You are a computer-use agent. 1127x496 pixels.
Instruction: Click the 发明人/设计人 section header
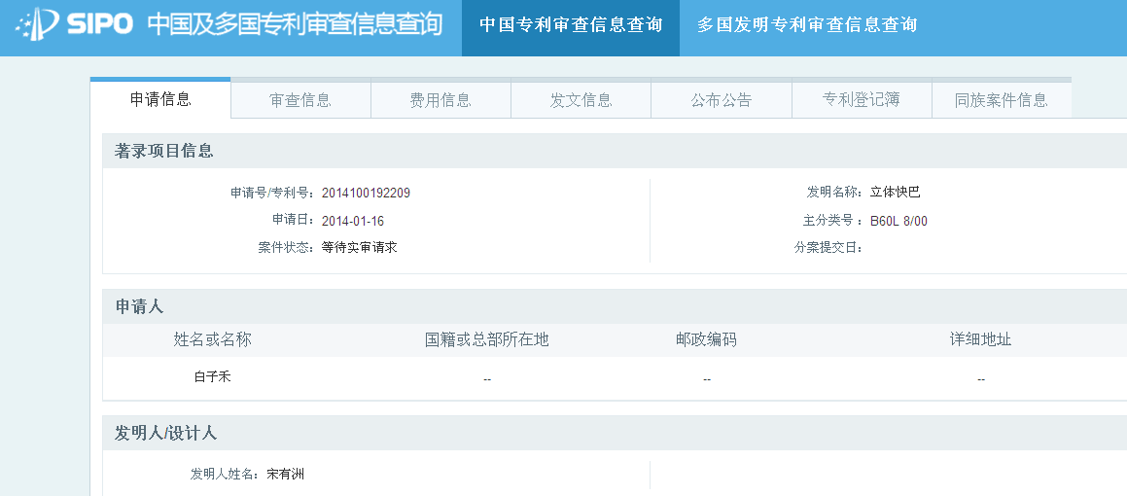coord(166,433)
